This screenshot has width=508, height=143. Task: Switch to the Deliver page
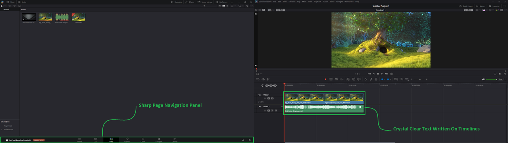[175, 140]
